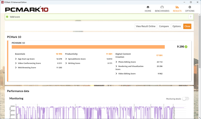Click the Essentials heading
The height and width of the screenshot is (119, 201).
click(x=20, y=54)
